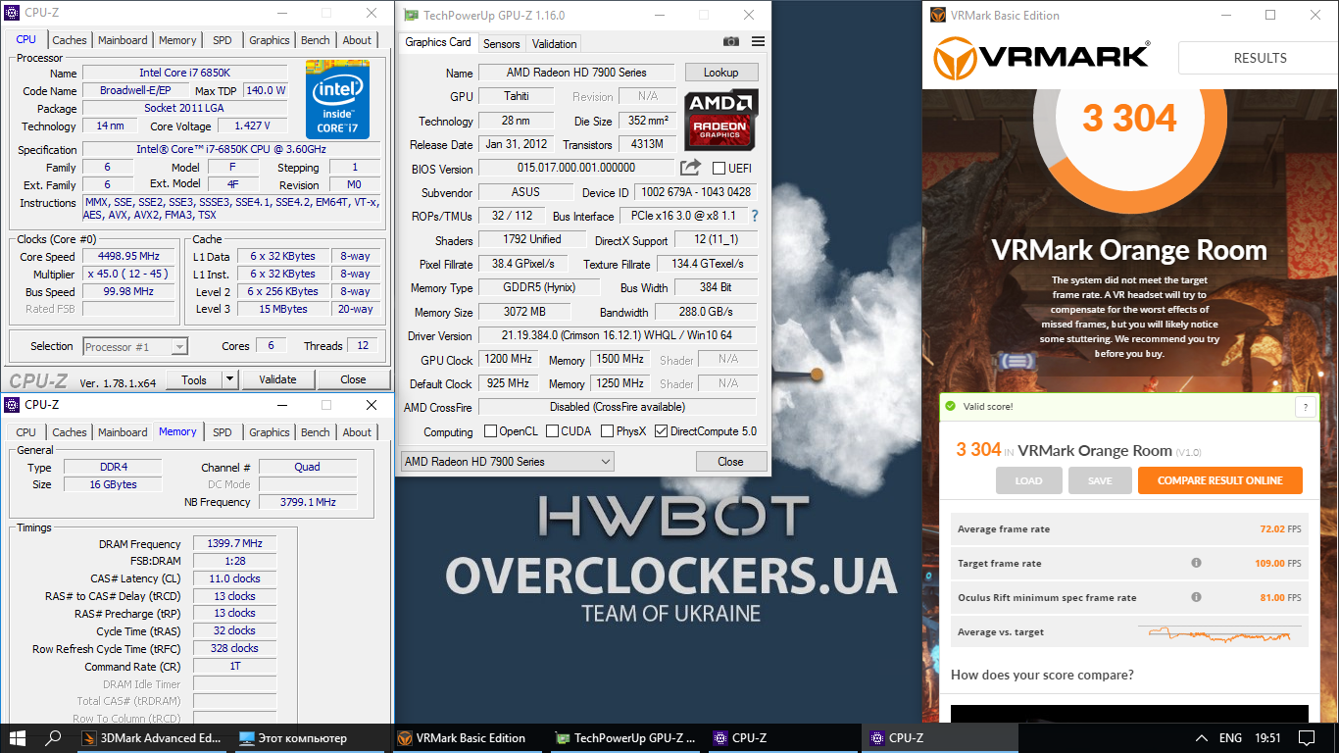
Task: Open Bench tab in top CPU-Z window
Action: coord(316,40)
